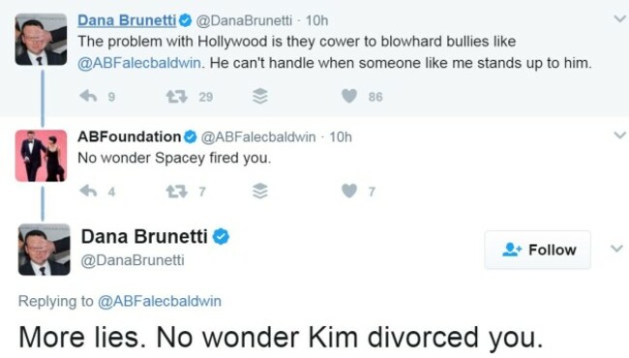Open ABFoundation profile name

point(129,136)
